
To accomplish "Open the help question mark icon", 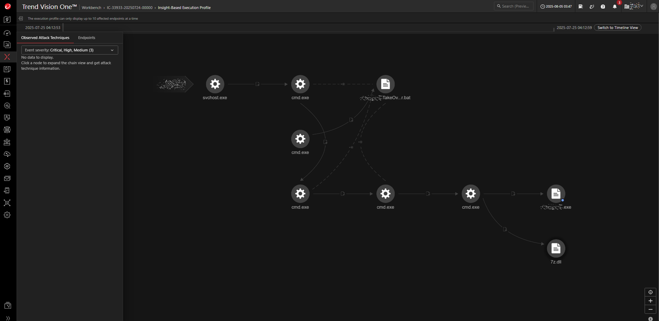I will 603,7.
